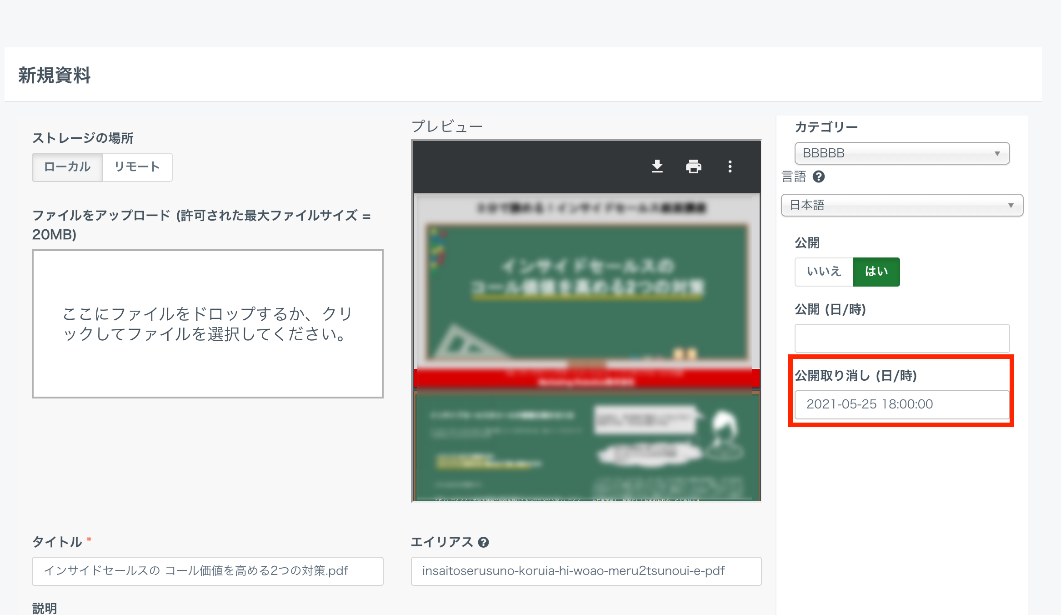This screenshot has height=615, width=1061.
Task: Click the PDF download icon in preview
Action: (657, 166)
